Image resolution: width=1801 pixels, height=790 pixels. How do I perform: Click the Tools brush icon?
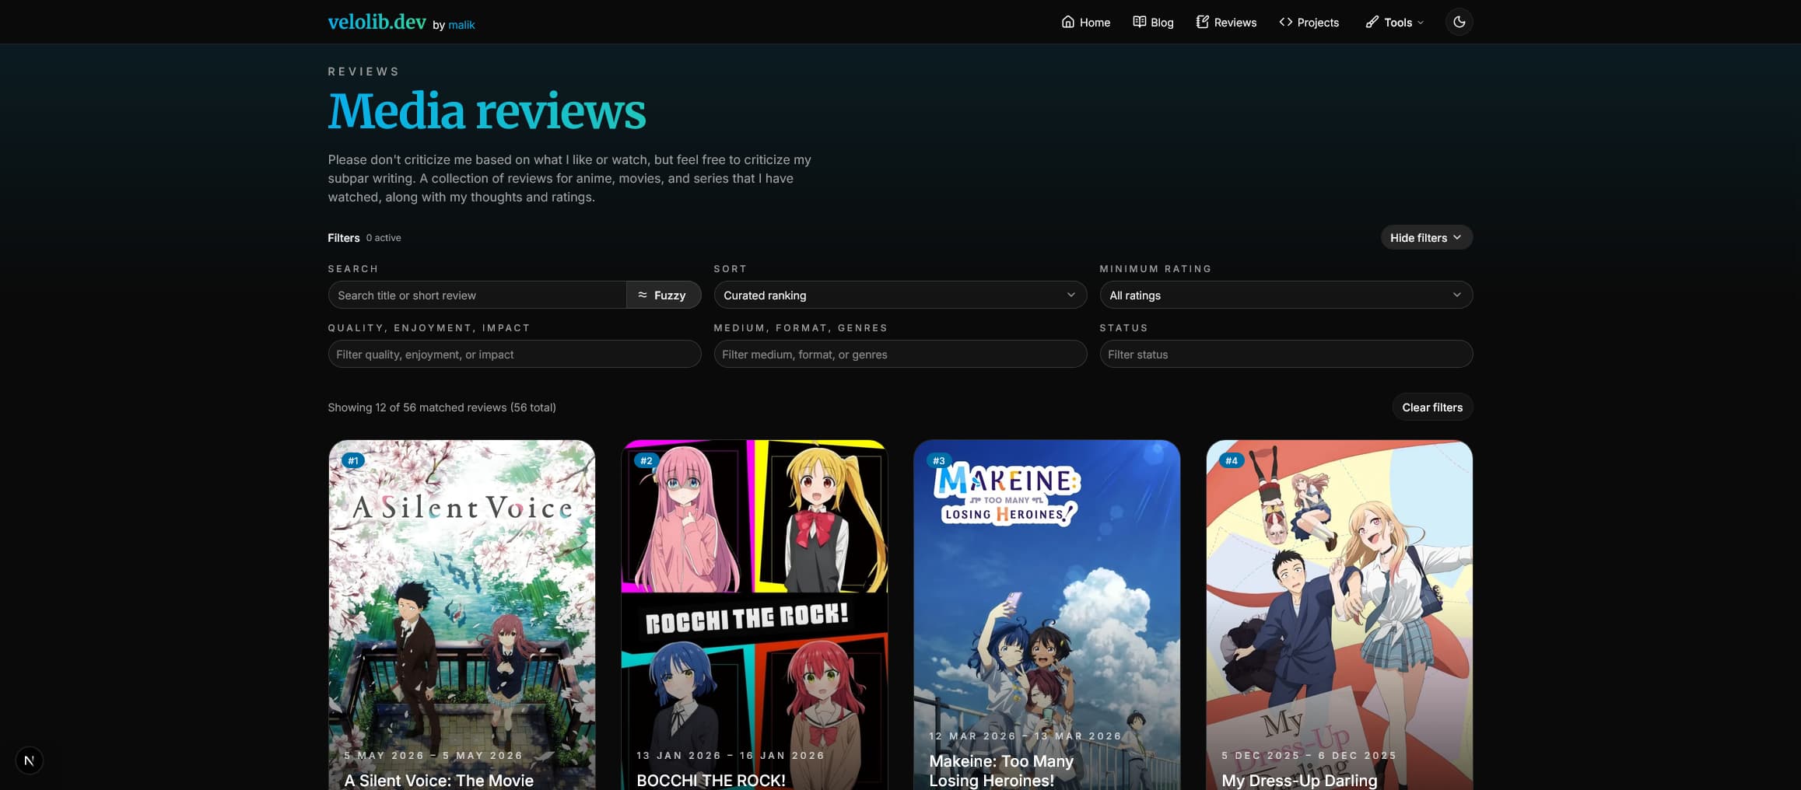(1372, 22)
